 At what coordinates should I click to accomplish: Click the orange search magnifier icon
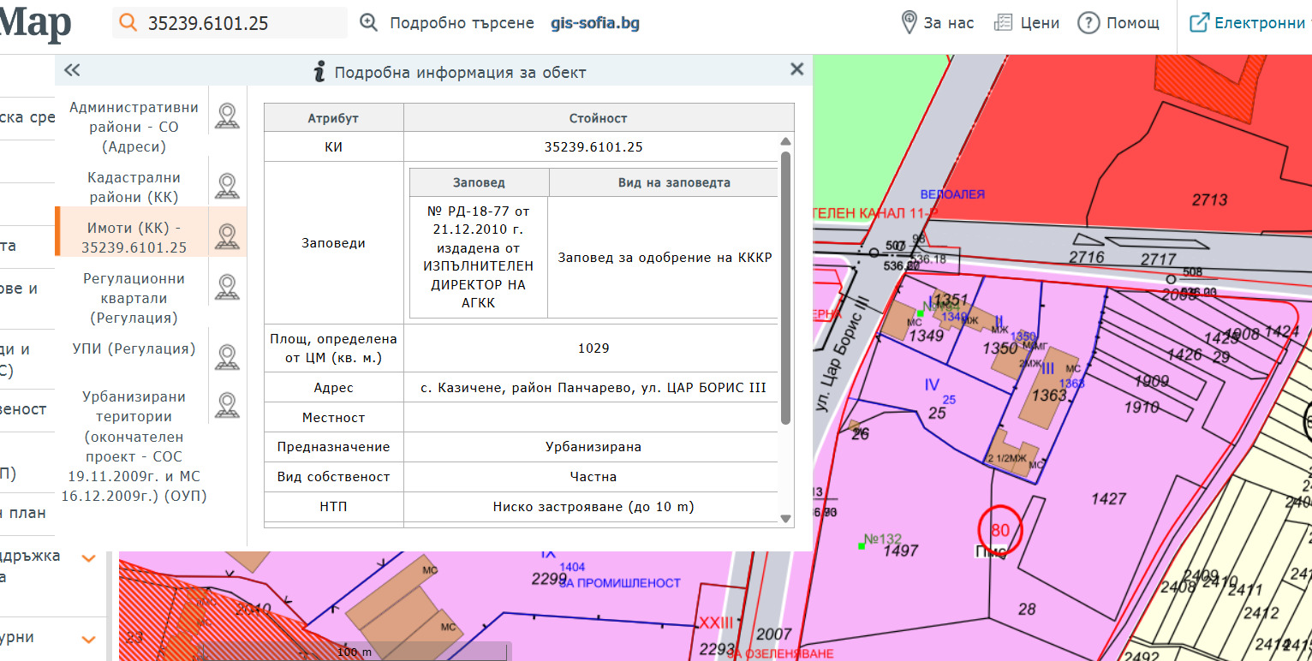128,23
